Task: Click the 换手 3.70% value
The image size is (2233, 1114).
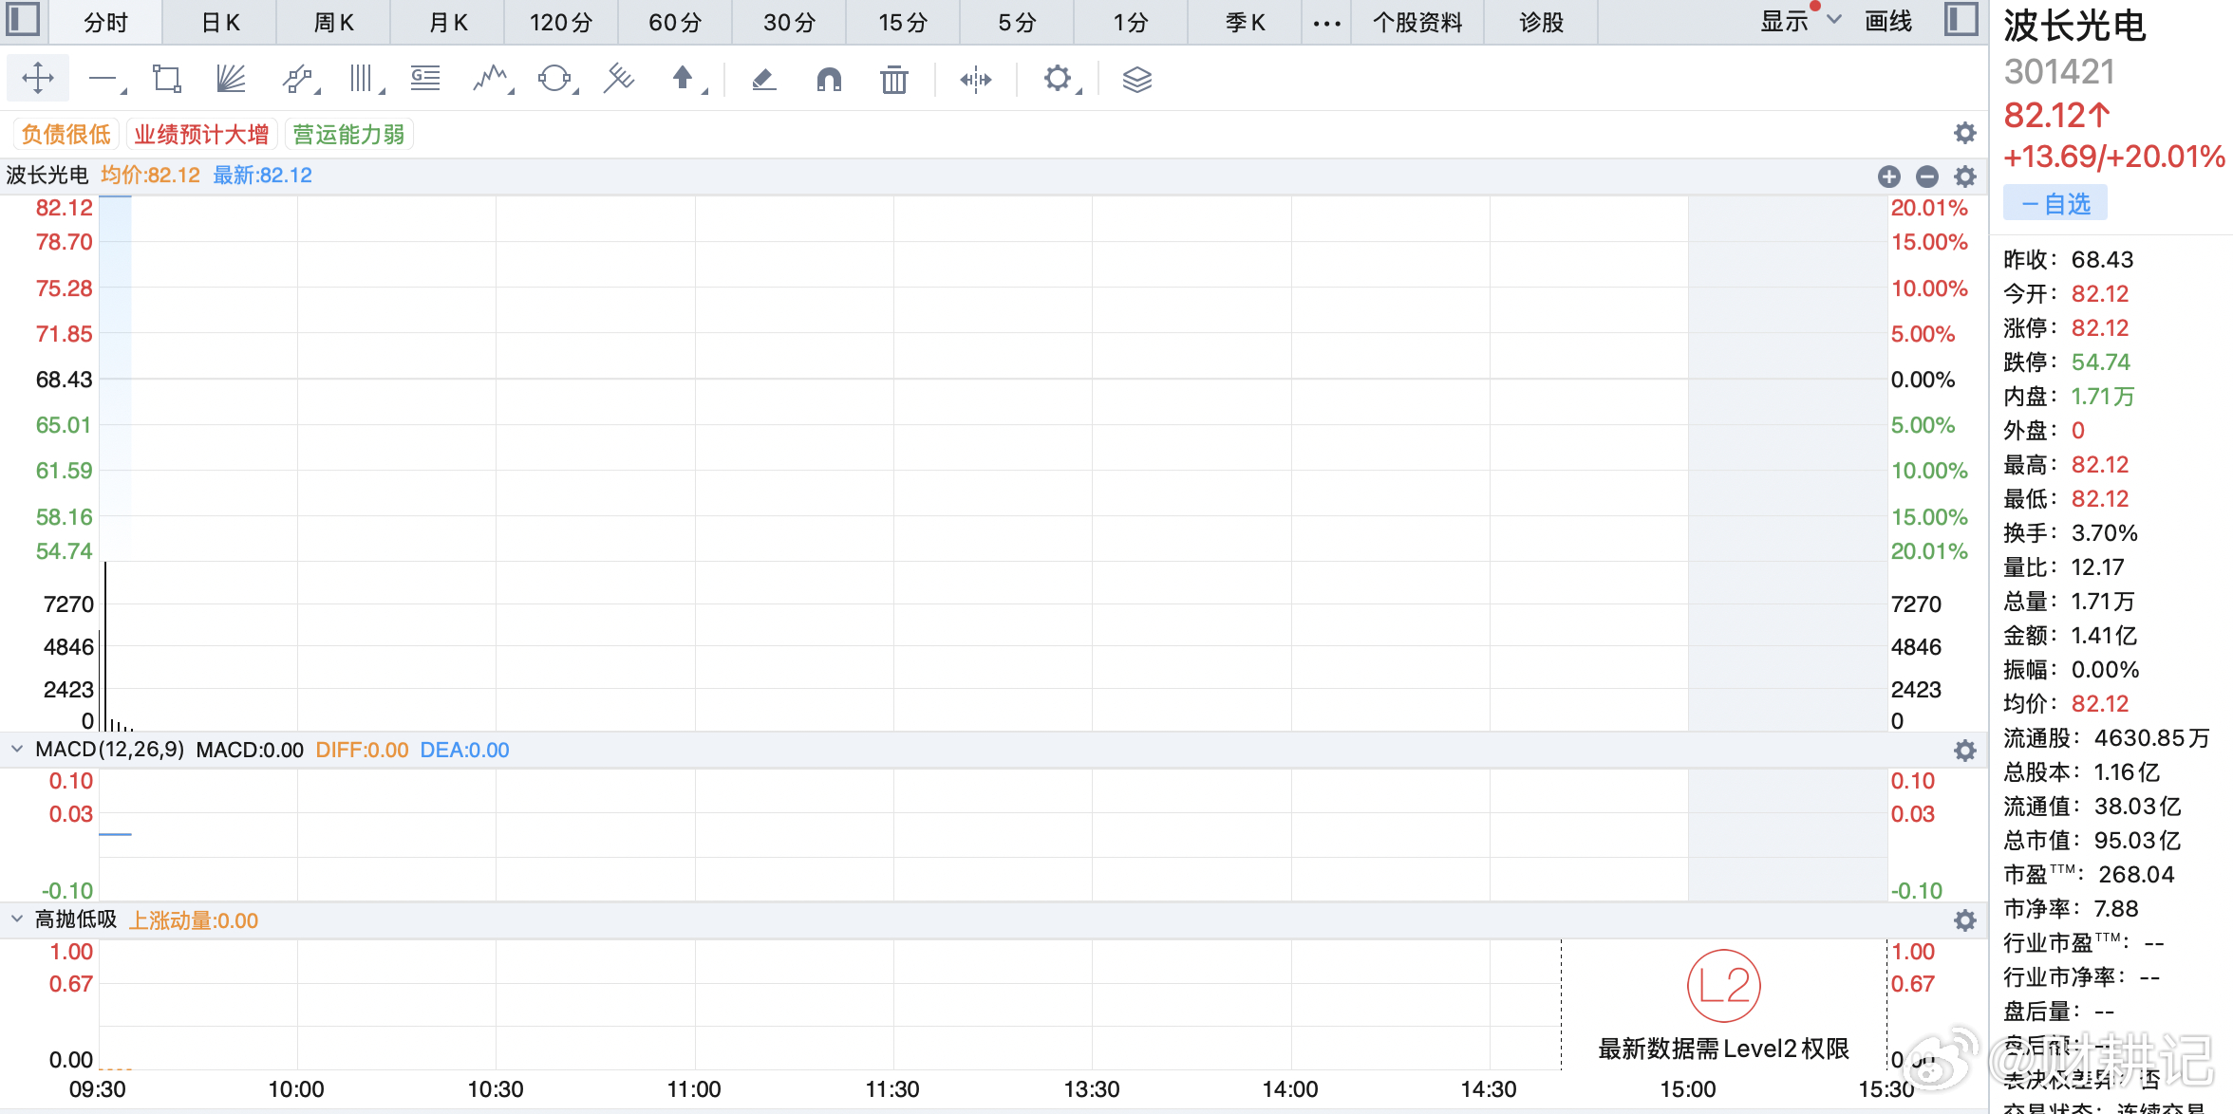Action: pos(2104,533)
